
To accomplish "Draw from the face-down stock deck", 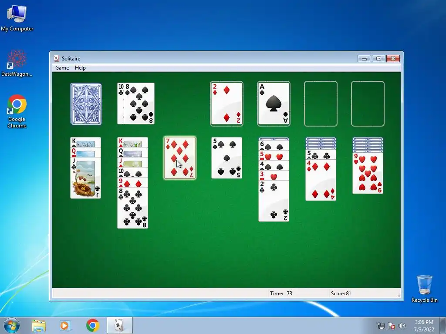I will [86, 104].
